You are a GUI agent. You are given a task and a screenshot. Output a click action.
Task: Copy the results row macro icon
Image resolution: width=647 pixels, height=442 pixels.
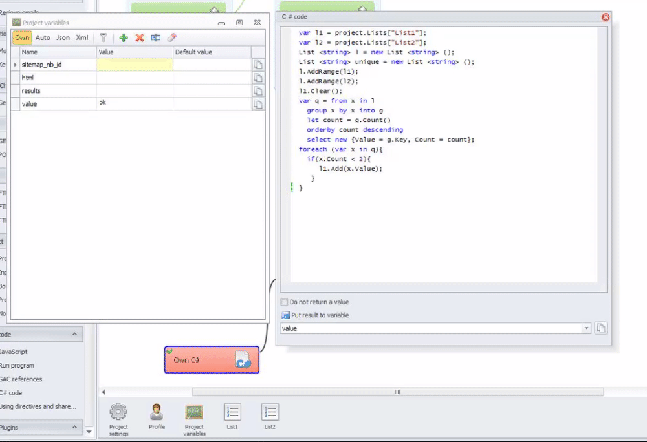(x=258, y=91)
